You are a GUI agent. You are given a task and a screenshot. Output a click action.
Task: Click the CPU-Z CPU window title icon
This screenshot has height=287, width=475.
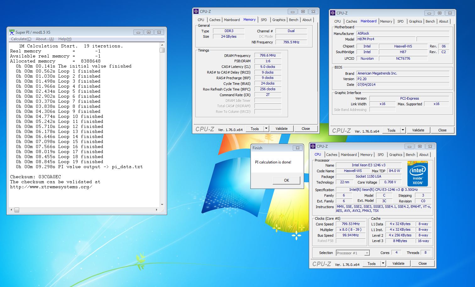(x=313, y=146)
